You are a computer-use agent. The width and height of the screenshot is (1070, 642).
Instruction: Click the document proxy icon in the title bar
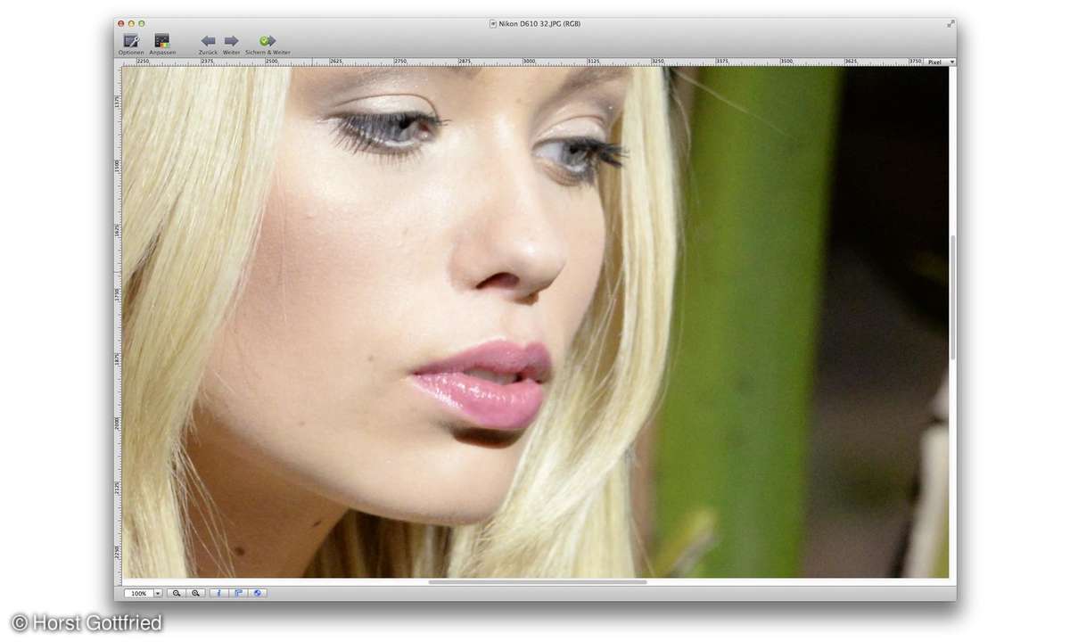click(493, 23)
